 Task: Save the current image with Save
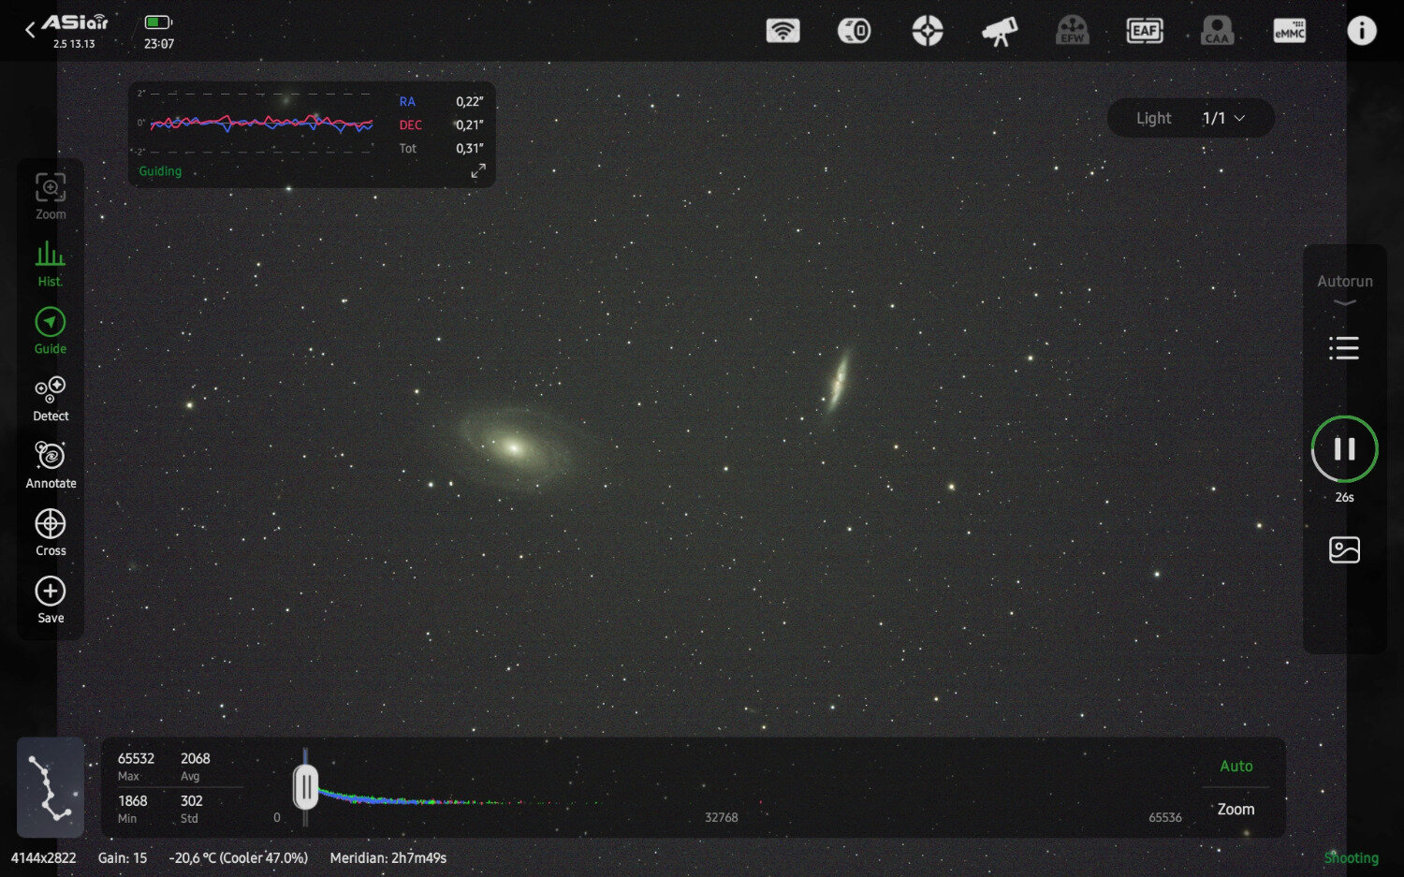click(51, 601)
